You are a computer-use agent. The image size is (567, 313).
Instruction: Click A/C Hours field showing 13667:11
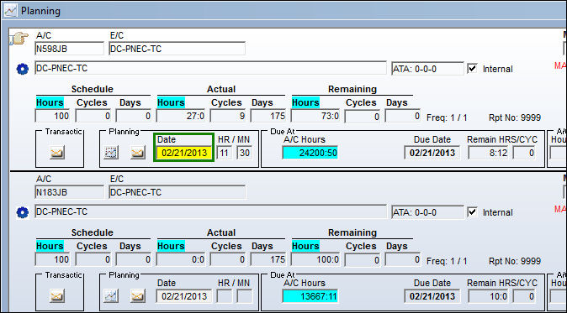click(x=310, y=296)
